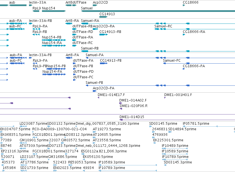This screenshot has width=235, height=172.
Task: Open transcript RpL9-RB
Action: pyautogui.click(x=40, y=32)
